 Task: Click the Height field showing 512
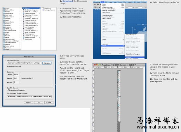coord(16,79)
